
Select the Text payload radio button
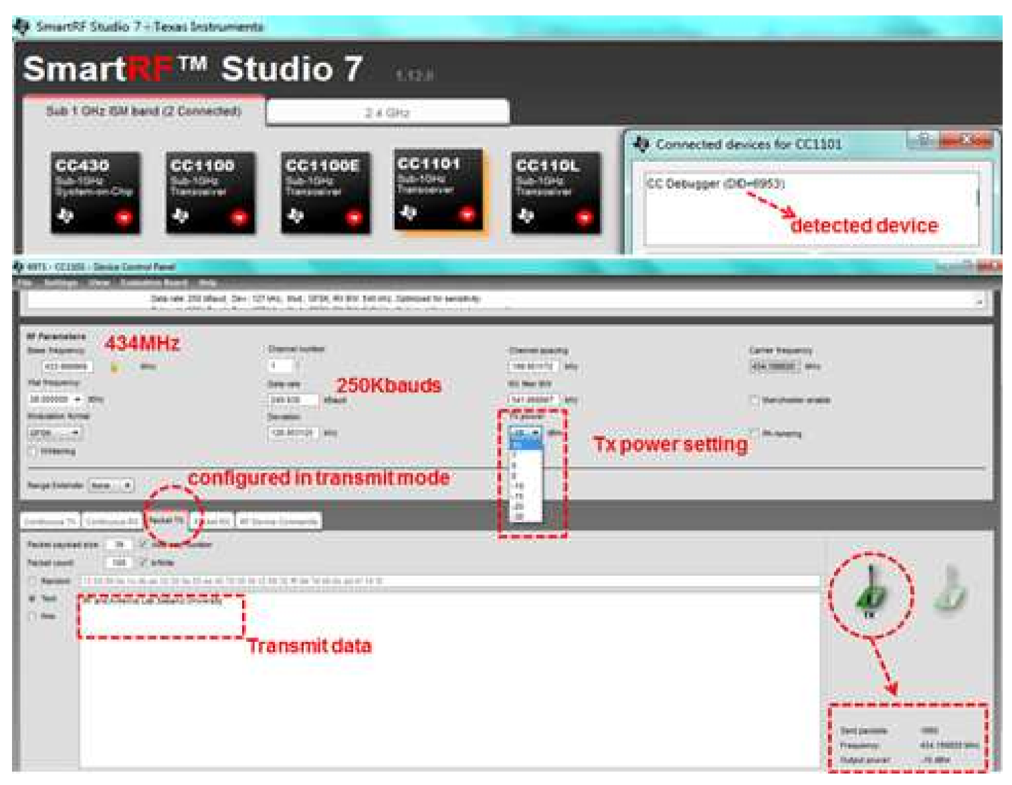(32, 598)
